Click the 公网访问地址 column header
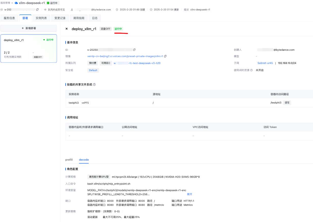The height and width of the screenshot is (222, 313). [130, 127]
